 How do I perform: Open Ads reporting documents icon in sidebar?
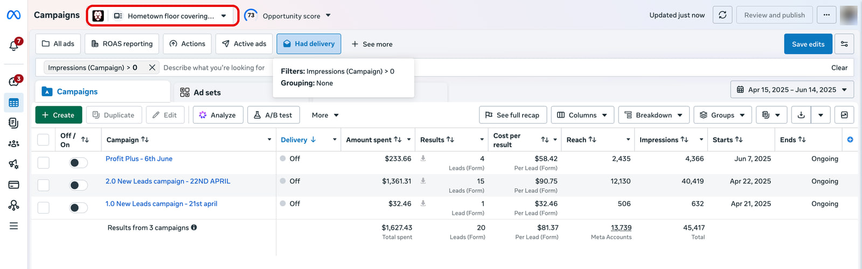coord(14,123)
